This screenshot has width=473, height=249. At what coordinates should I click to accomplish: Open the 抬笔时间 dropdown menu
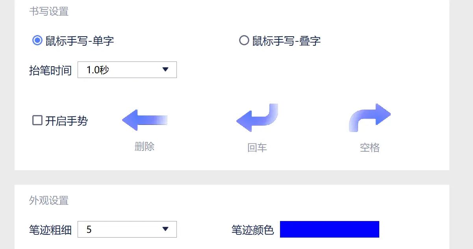pos(127,70)
